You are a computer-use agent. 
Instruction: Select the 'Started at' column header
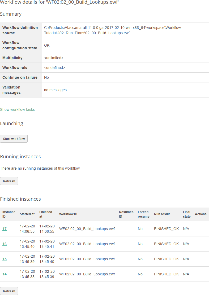coord(27,214)
